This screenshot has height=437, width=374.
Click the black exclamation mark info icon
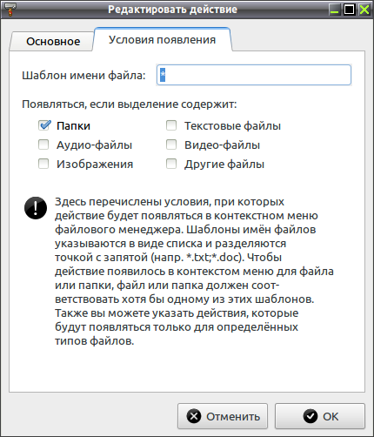pos(36,208)
